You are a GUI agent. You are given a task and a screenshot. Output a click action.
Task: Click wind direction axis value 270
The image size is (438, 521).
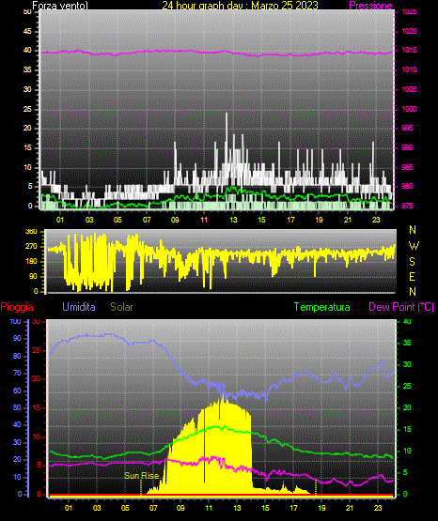[x=31, y=247]
